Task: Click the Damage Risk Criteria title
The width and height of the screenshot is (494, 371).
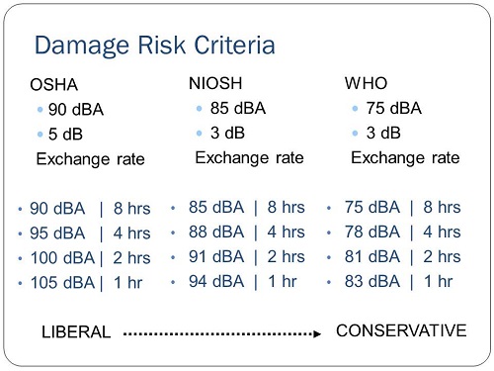Action: click(x=155, y=46)
